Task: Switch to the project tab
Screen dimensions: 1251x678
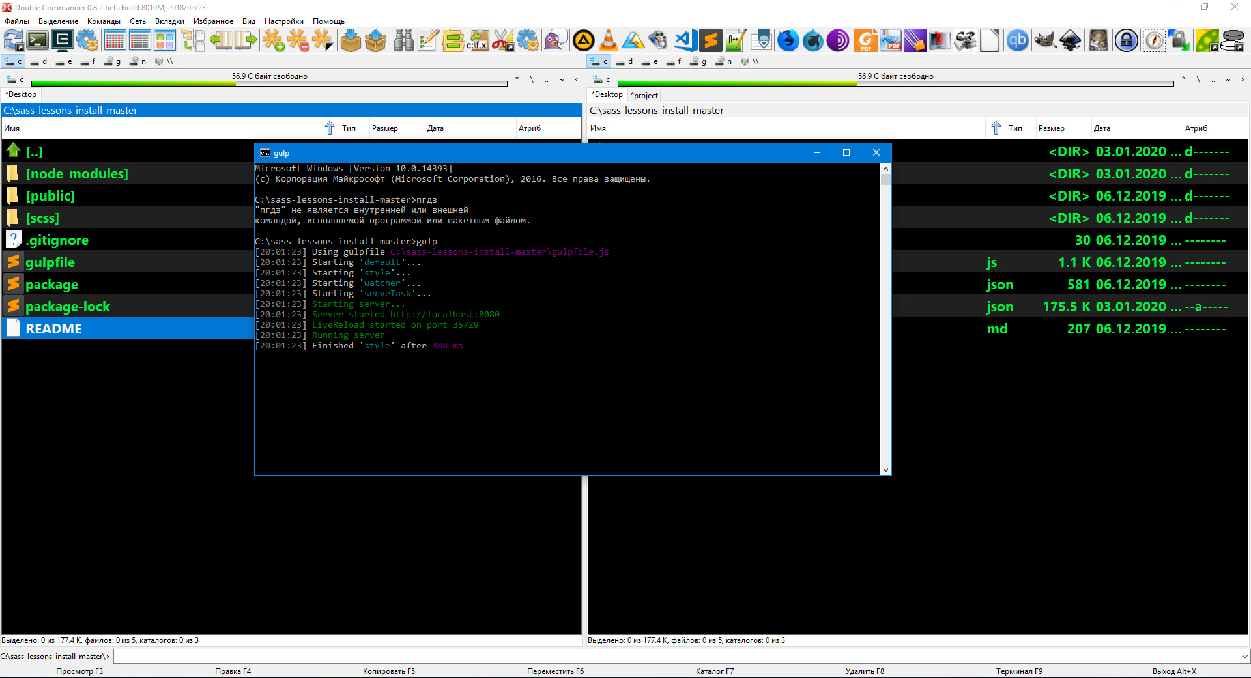Action: (644, 96)
